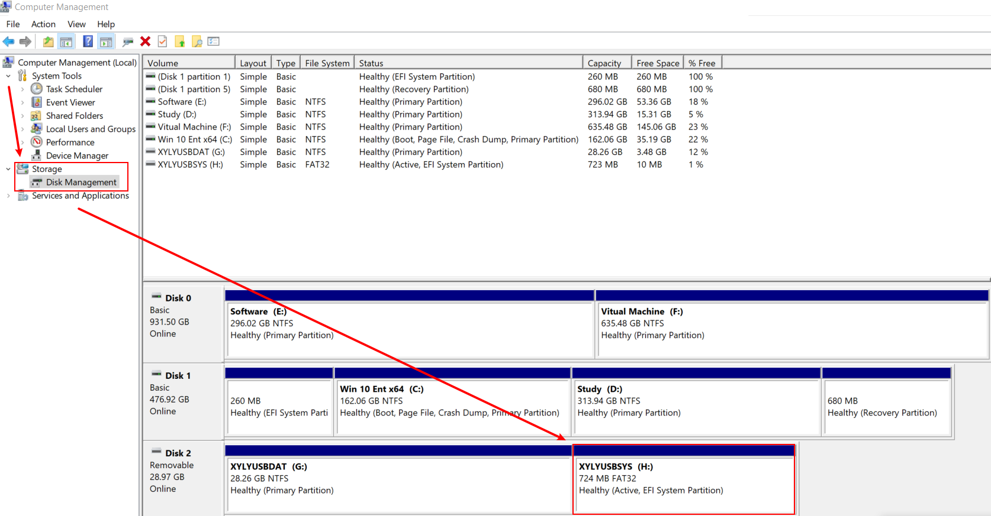Open the View menu
The image size is (991, 516).
click(76, 24)
